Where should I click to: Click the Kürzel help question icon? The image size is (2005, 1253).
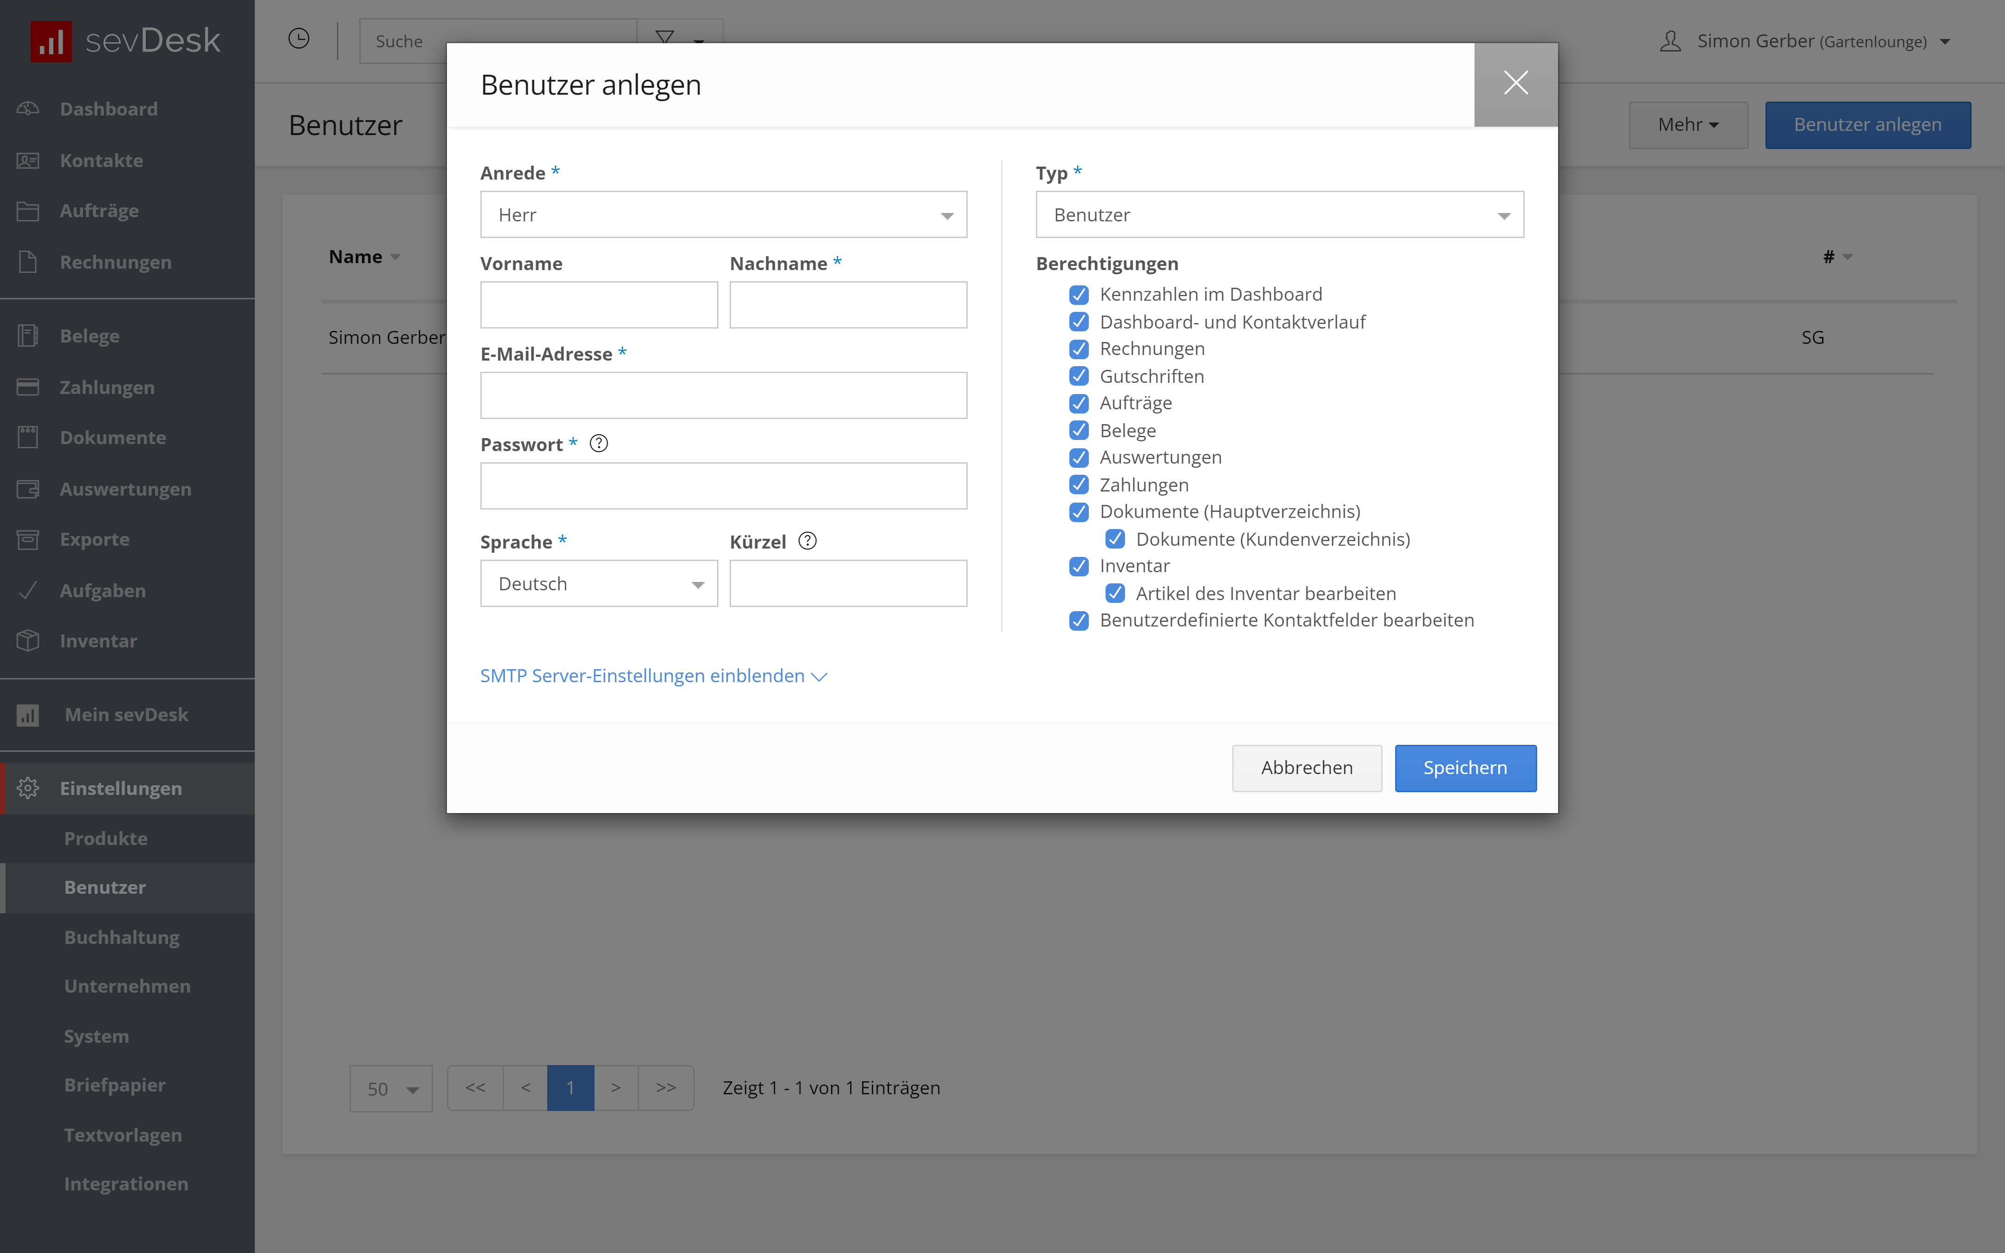point(808,541)
